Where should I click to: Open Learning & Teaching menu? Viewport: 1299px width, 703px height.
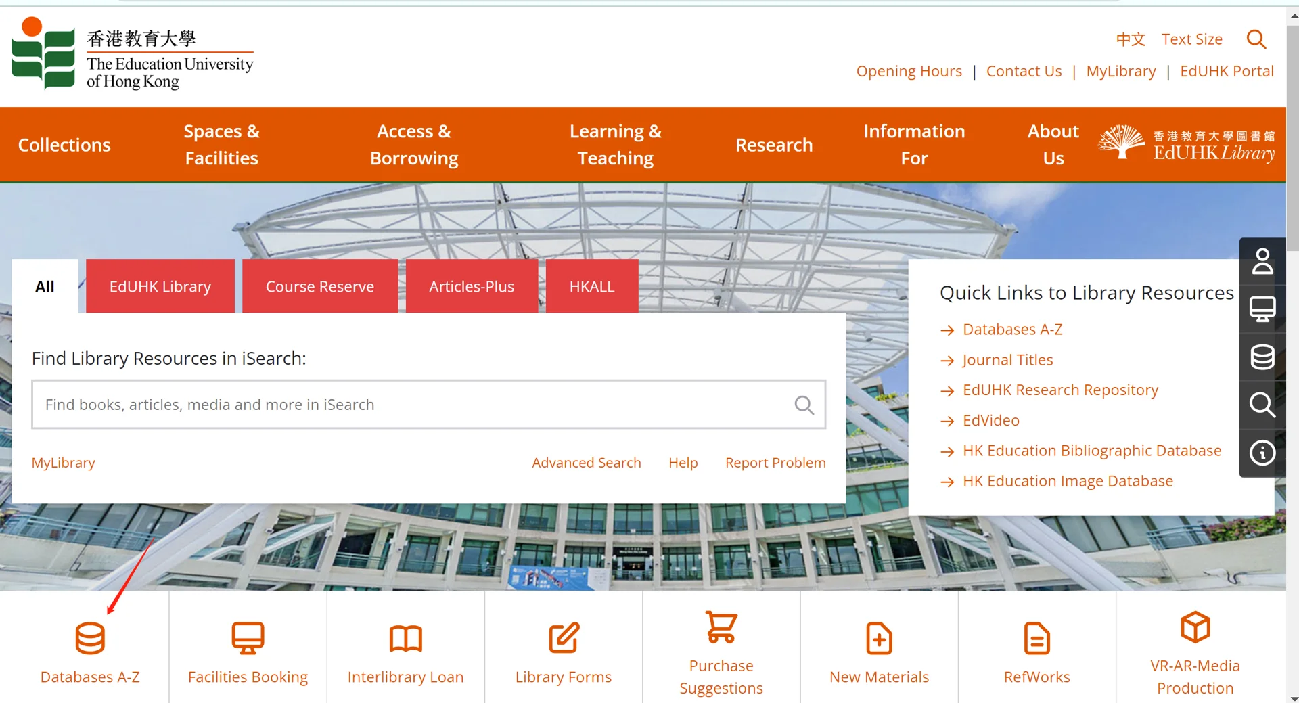click(x=615, y=145)
